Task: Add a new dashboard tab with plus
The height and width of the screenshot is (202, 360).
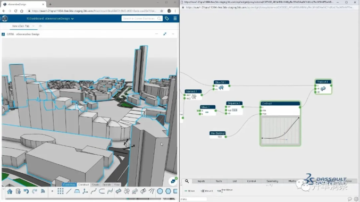Action: (40, 26)
